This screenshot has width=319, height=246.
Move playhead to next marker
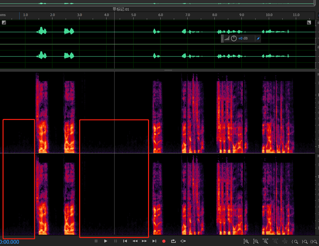coord(154,241)
